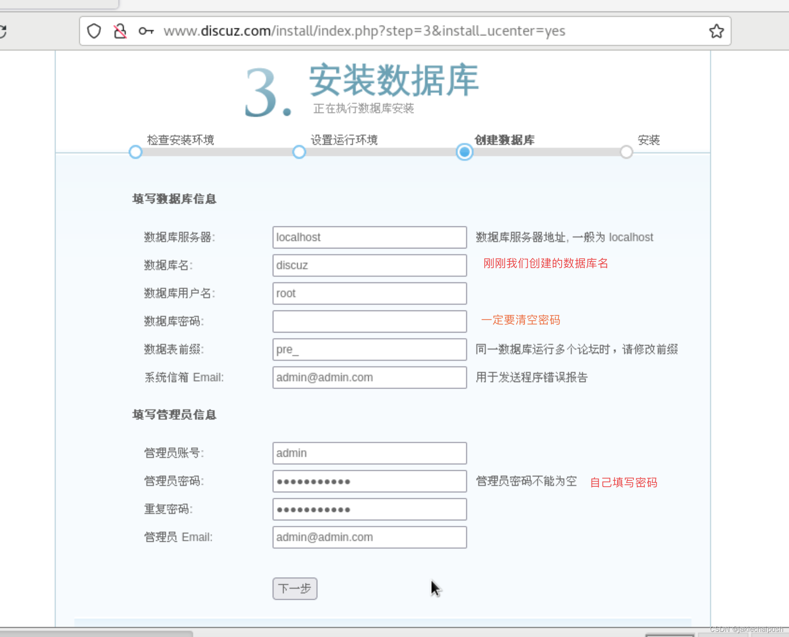The image size is (789, 637).
Task: Click the 安装 final step marker
Action: click(626, 152)
